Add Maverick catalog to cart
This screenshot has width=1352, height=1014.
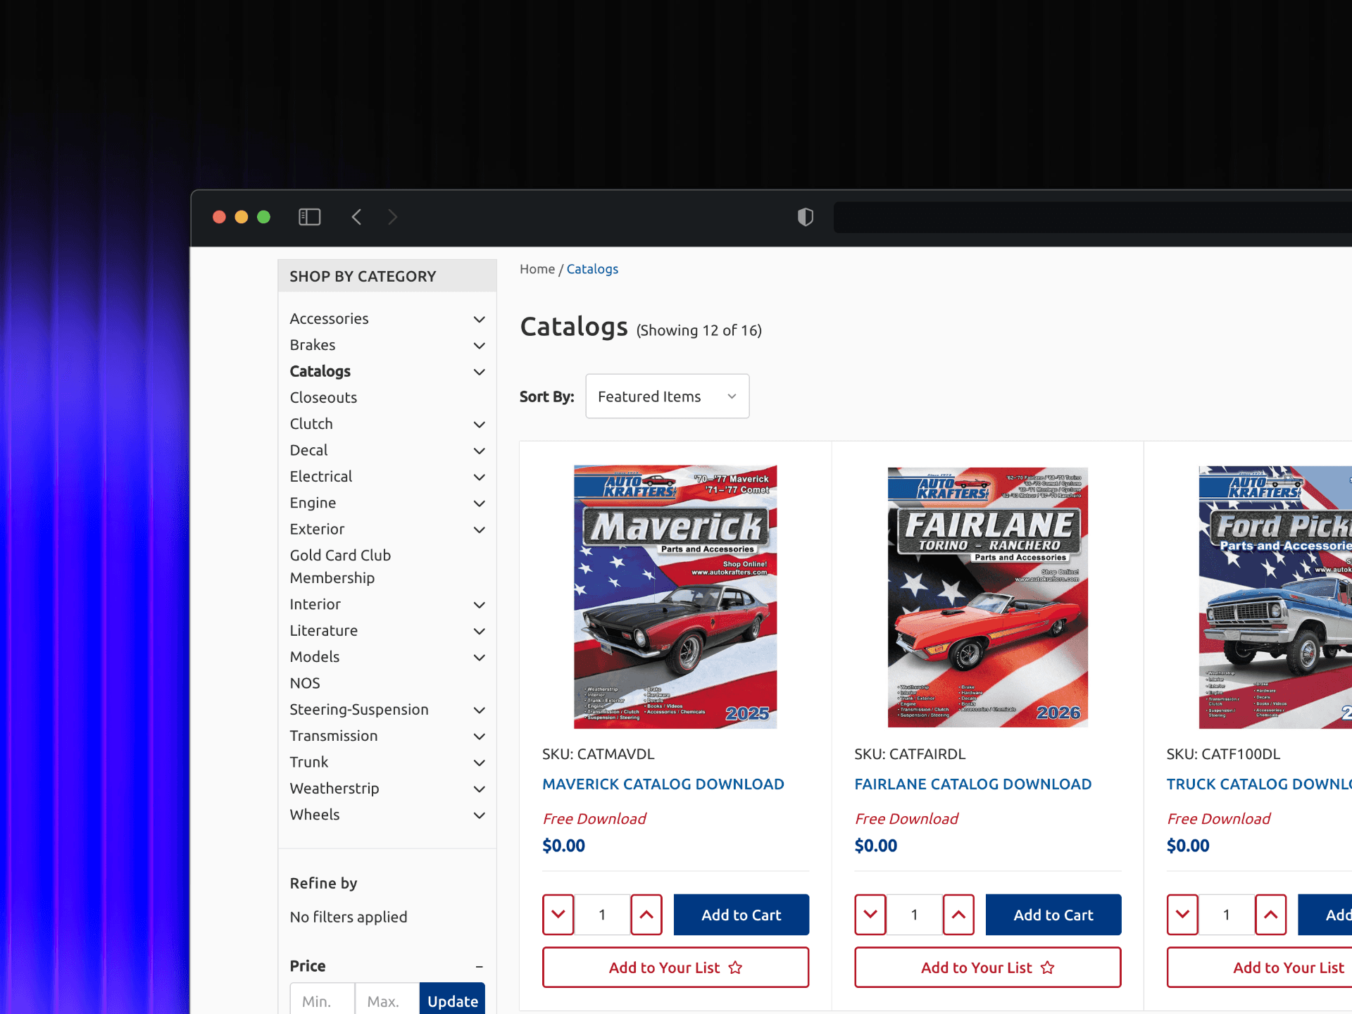click(741, 915)
